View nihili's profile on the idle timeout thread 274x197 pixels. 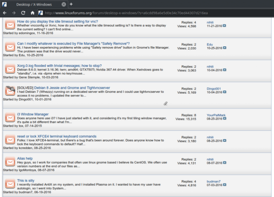click(x=210, y=22)
